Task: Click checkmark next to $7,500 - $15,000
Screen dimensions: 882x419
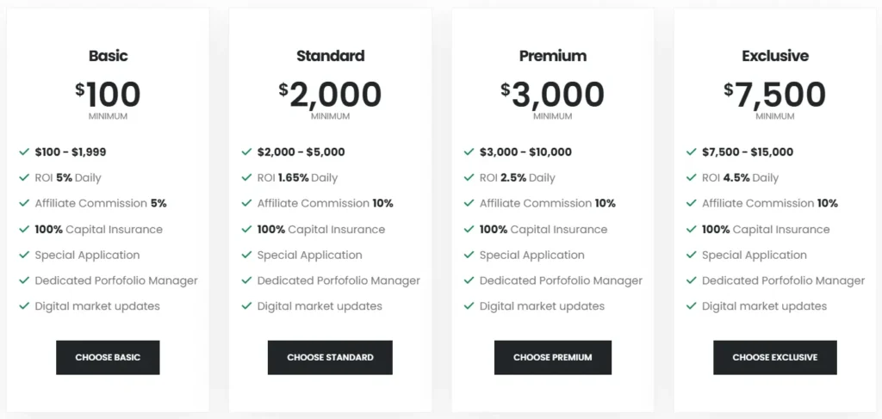Action: (691, 152)
